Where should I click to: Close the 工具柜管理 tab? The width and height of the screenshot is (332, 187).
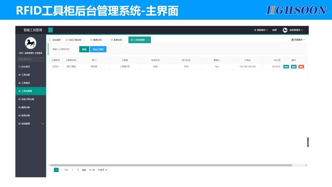[147, 40]
